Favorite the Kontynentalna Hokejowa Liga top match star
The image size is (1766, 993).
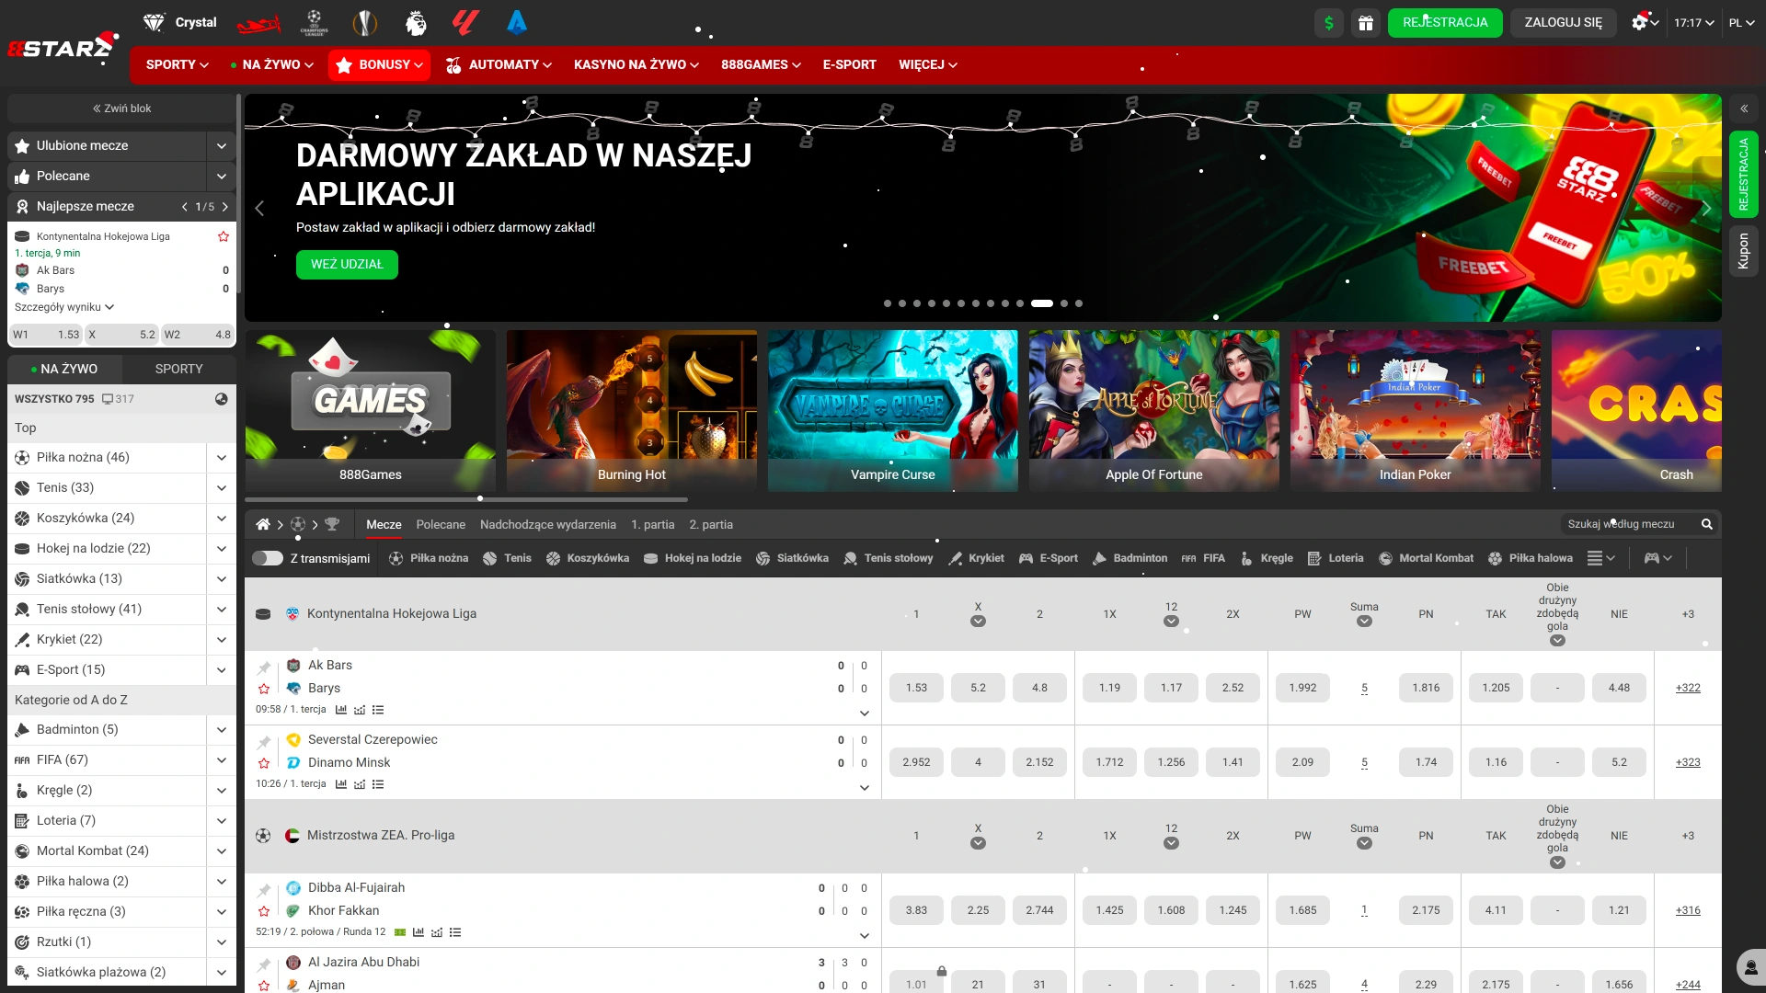coord(223,236)
